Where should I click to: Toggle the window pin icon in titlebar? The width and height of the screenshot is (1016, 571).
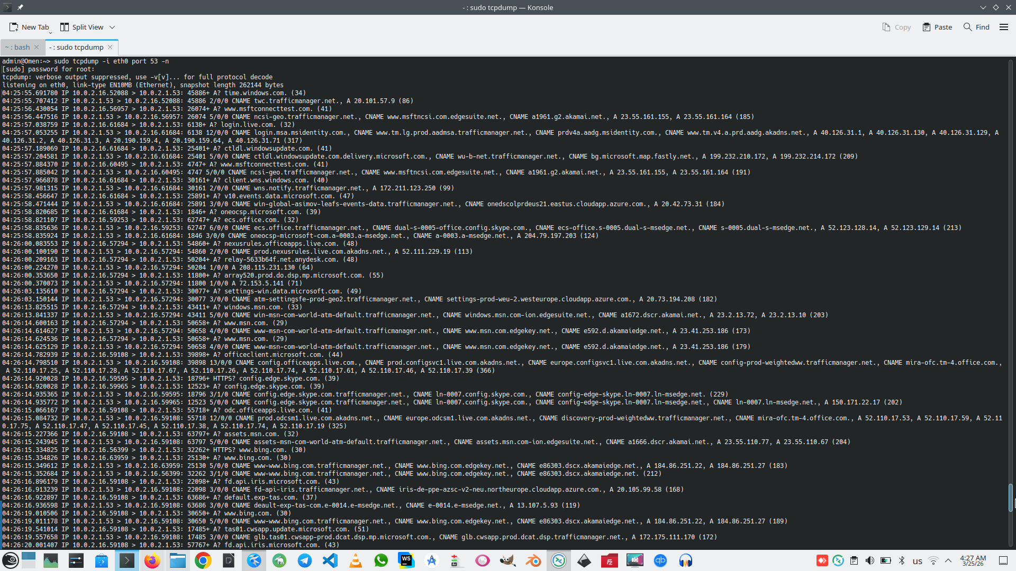(x=20, y=7)
